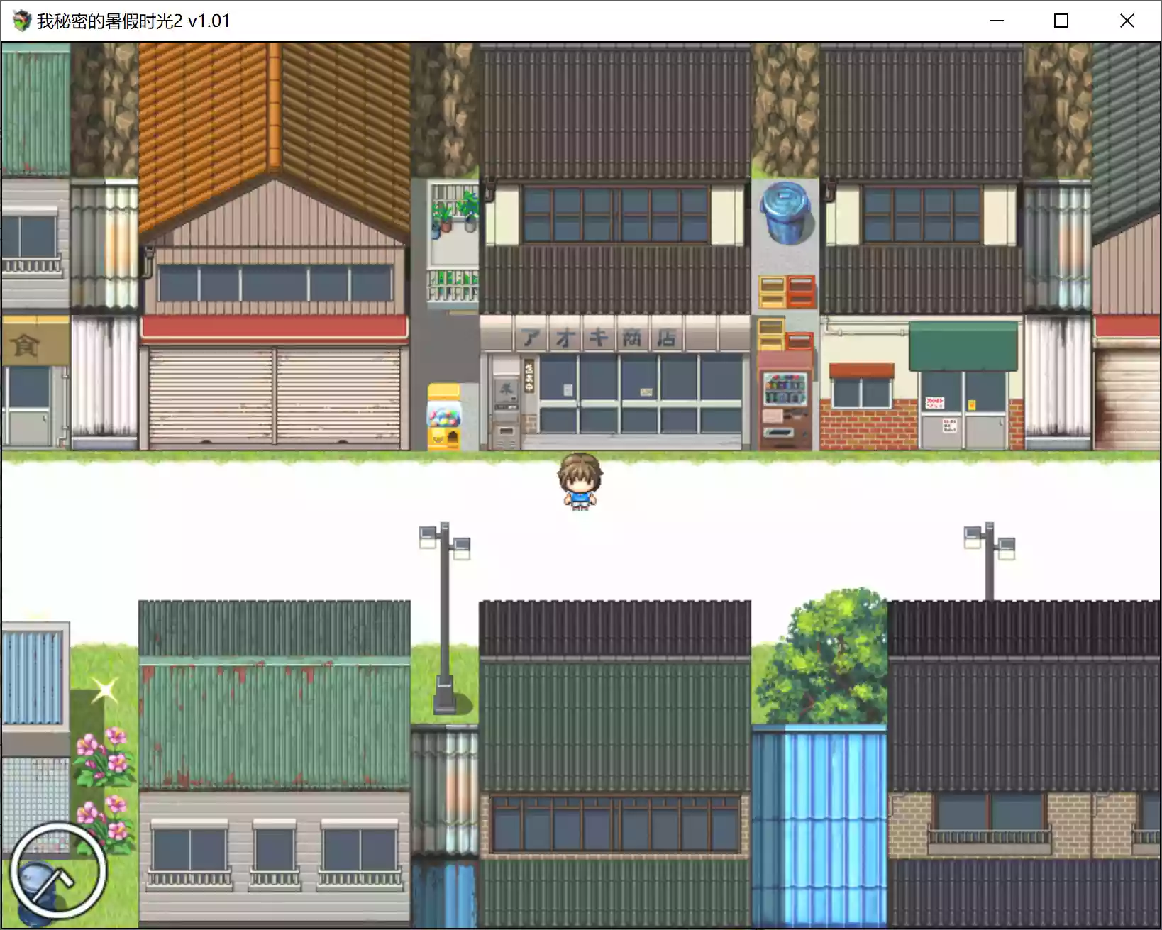Viewport: 1162px width, 930px height.
Task: Click the blue corrugated roof at bottom
Action: 819,826
